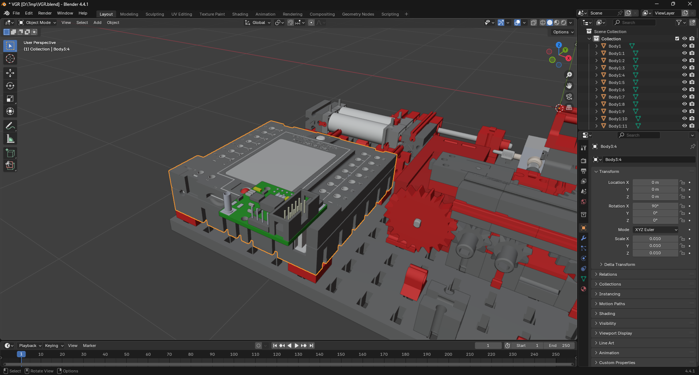Disable camera render for Body1:8
This screenshot has height=375, width=699.
692,104
